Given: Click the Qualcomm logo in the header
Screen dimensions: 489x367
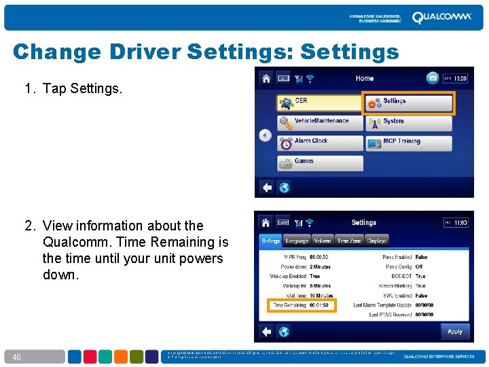Looking at the screenshot, I should (x=441, y=18).
